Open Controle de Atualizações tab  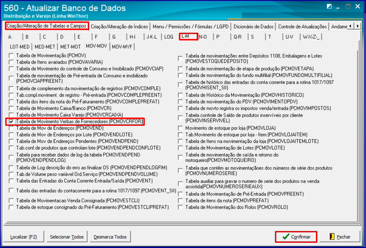302,27
